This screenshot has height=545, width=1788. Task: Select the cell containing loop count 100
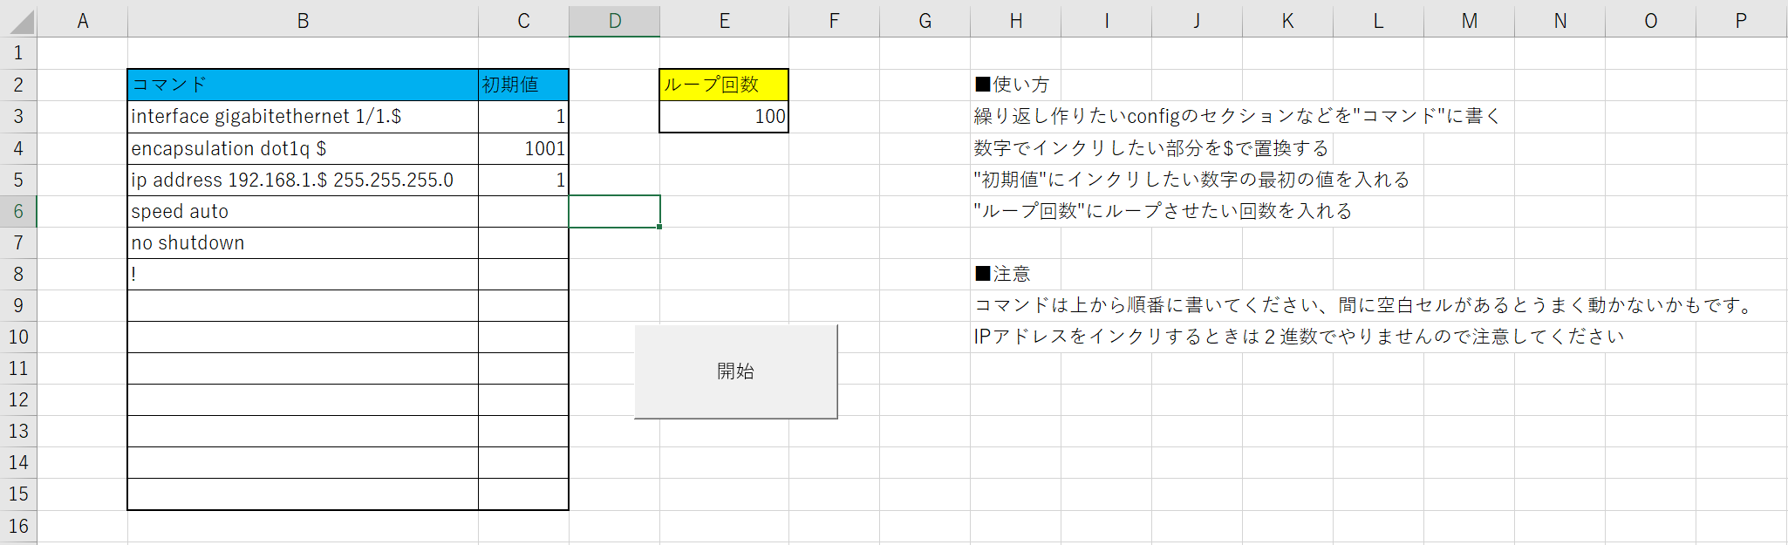pos(724,117)
